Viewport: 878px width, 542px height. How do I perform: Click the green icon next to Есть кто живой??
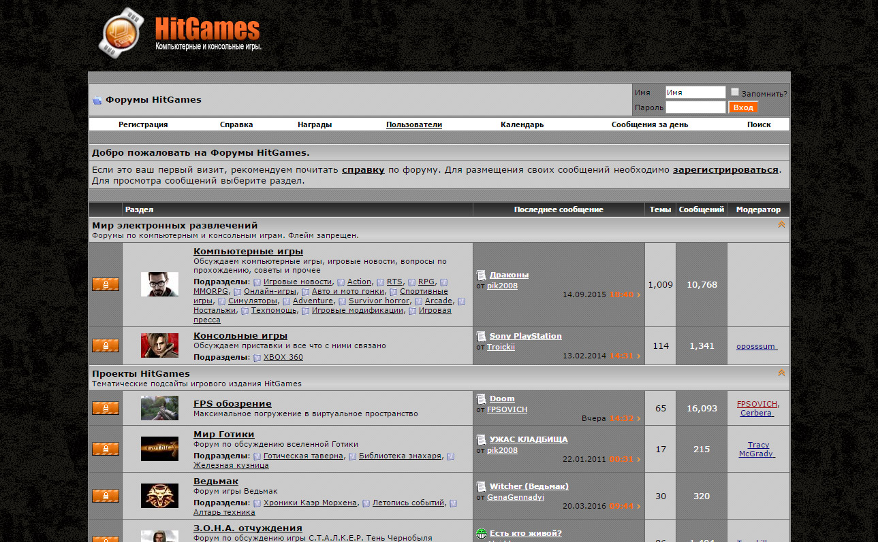click(x=482, y=534)
